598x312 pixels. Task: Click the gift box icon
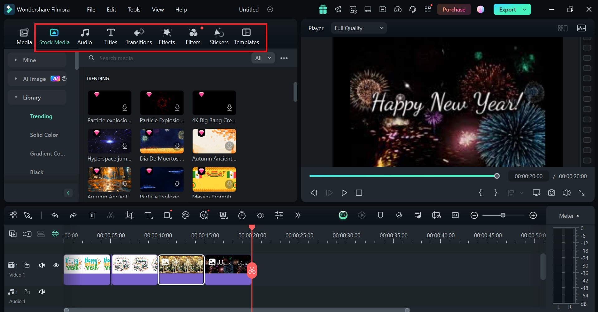click(323, 9)
